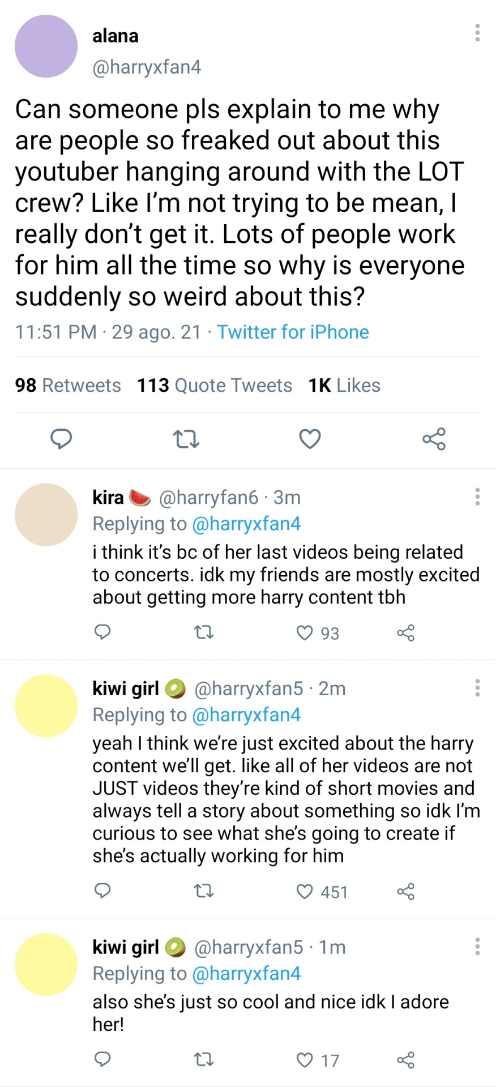
Task: Open more options on kira's reply
Action: click(477, 497)
